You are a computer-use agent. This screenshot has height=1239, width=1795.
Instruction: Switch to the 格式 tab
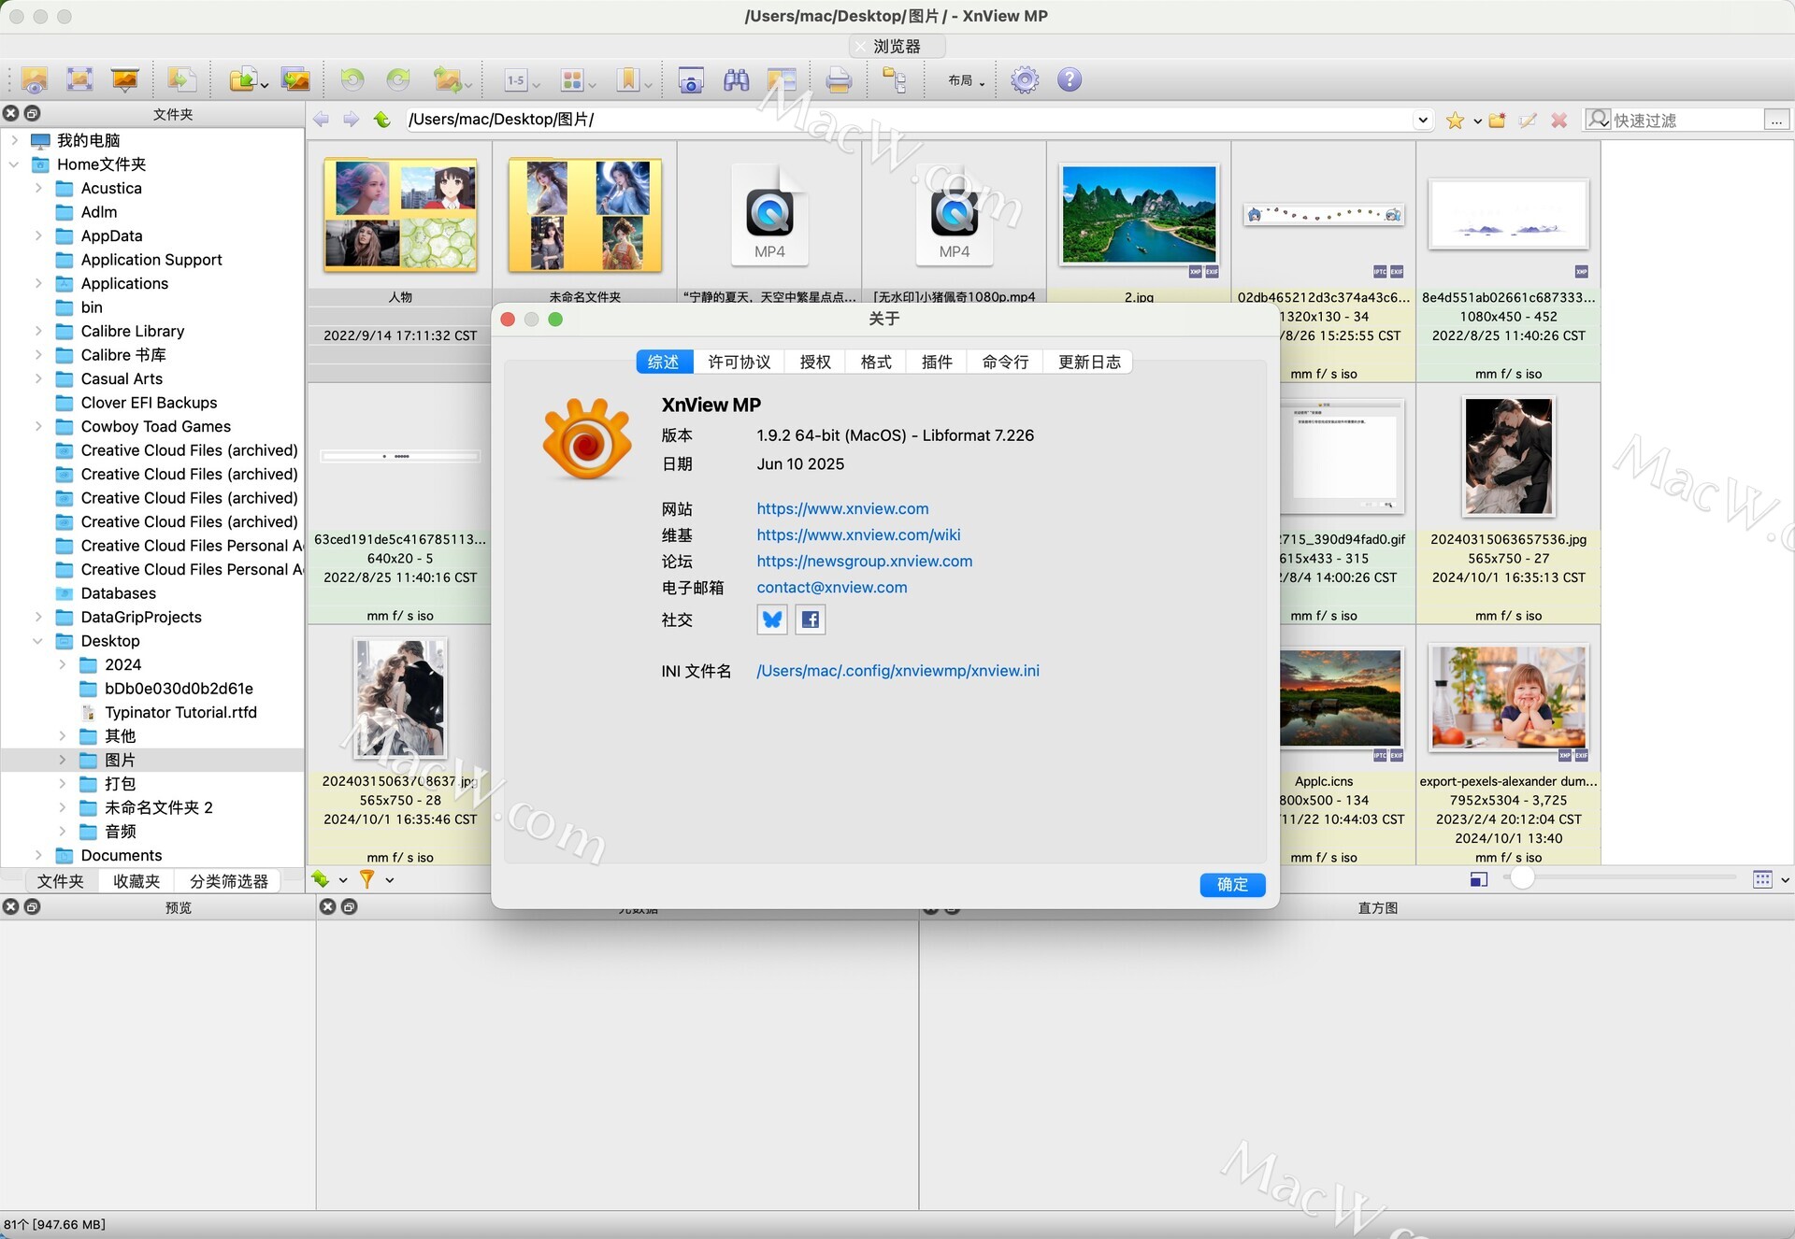point(876,362)
